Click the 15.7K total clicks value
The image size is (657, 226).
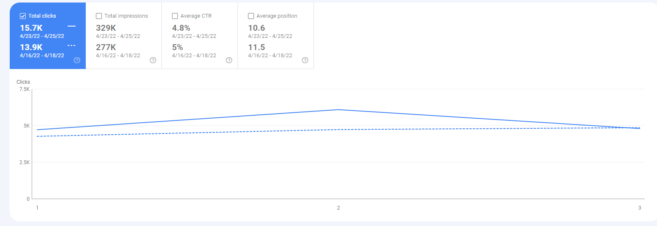pos(31,28)
